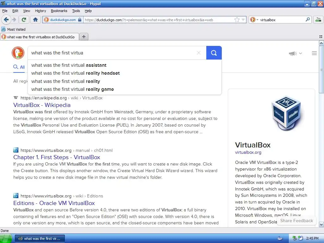Select the All results tab
324x243 pixels.
pos(19,67)
